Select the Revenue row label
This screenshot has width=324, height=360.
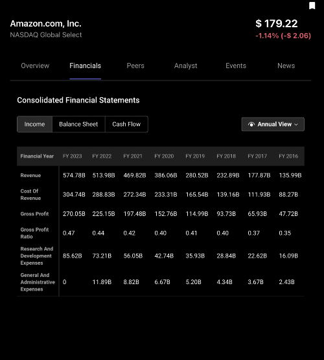point(30,175)
